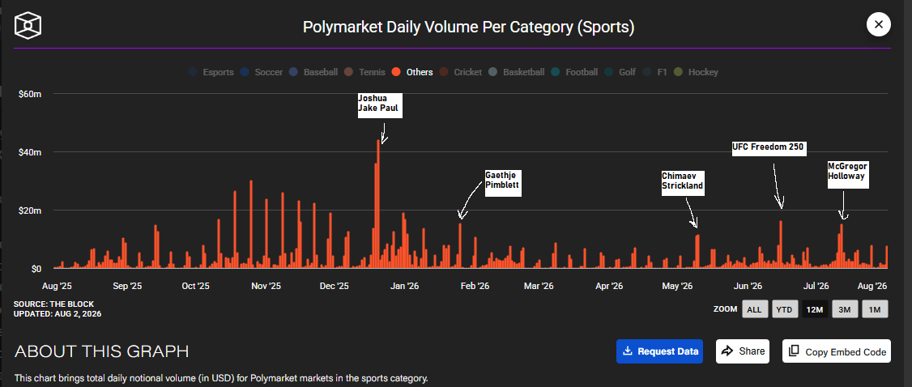The width and height of the screenshot is (912, 387).
Task: Click the Esports legend color dot
Action: pos(193,72)
